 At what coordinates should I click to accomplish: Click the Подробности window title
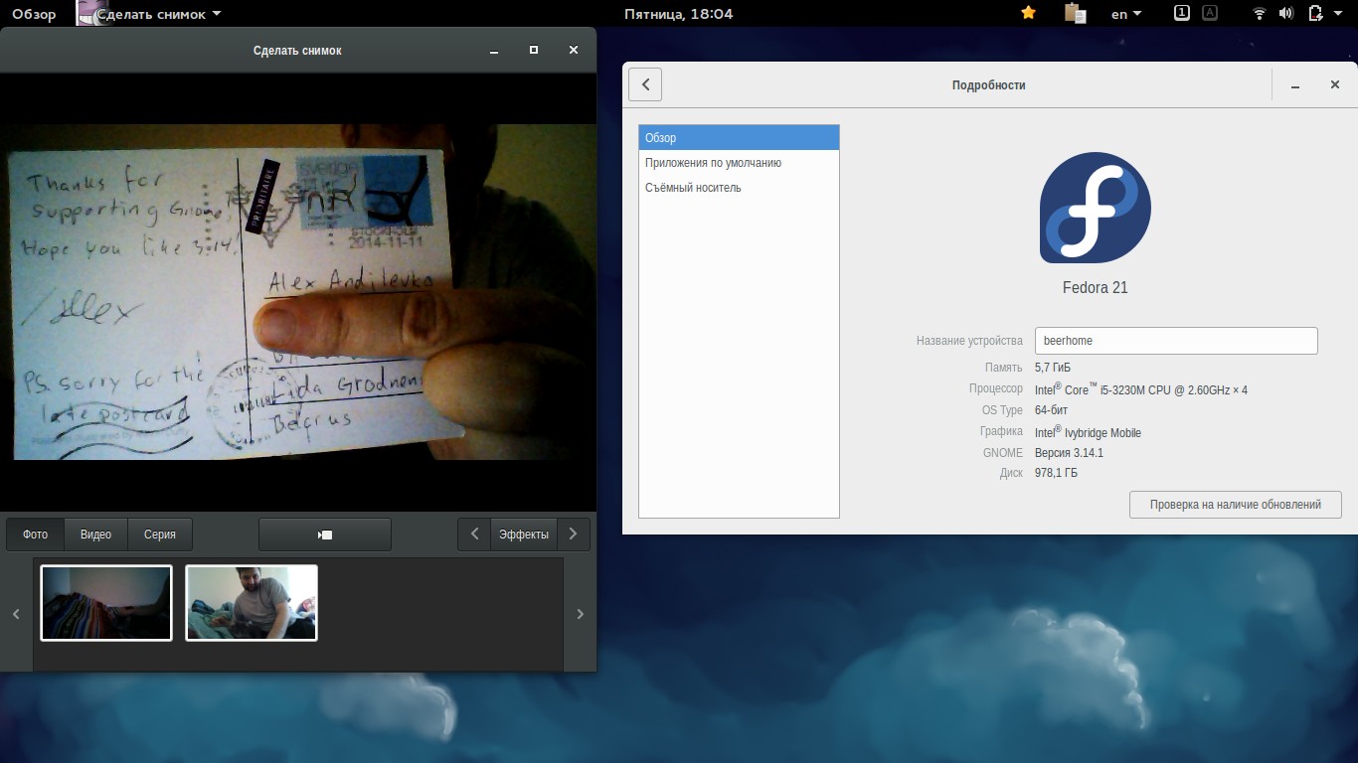coord(988,85)
